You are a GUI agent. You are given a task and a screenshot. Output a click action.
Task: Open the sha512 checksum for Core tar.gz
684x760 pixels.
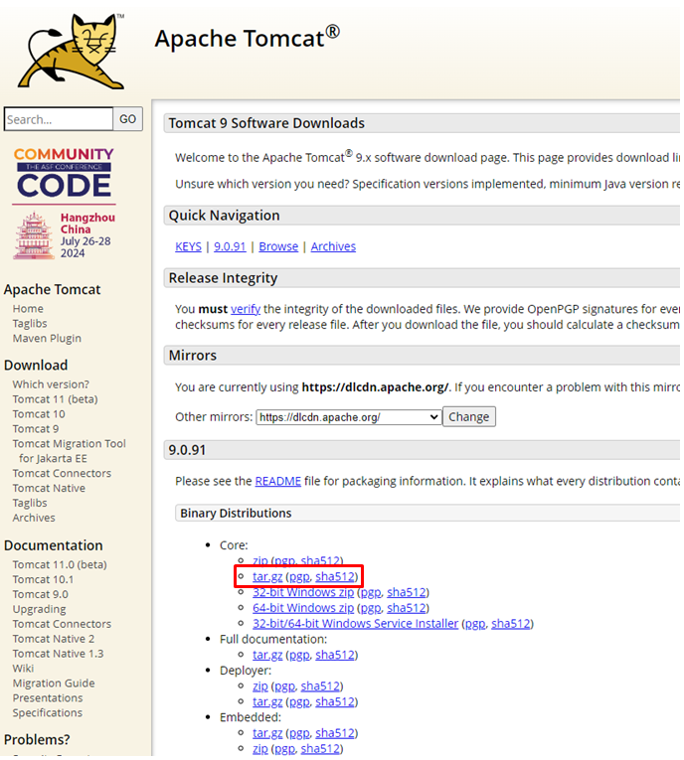(335, 577)
